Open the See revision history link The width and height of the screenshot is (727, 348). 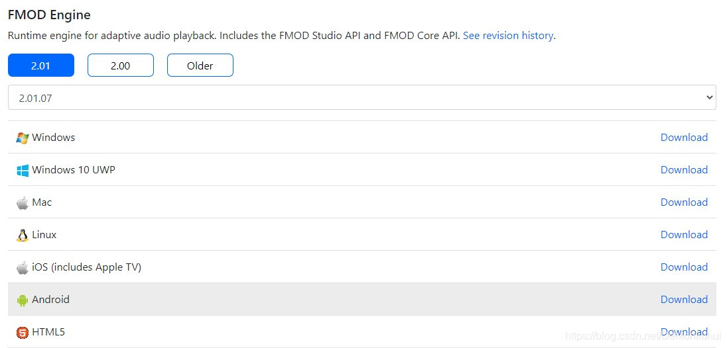[x=507, y=36]
